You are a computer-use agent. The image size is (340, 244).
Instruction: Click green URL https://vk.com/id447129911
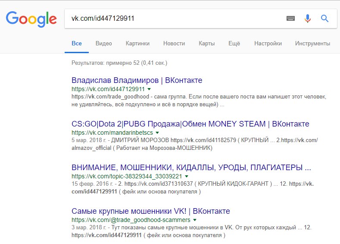tap(108, 89)
